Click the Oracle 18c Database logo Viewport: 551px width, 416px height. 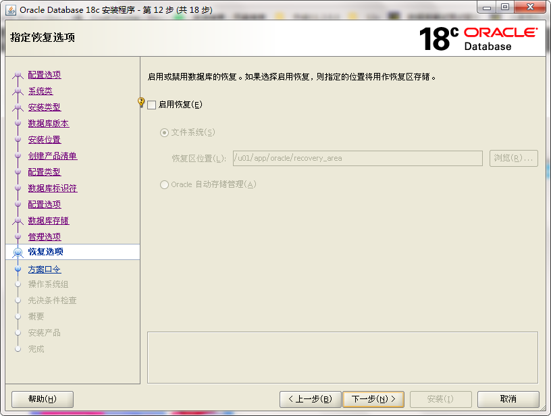(478, 38)
